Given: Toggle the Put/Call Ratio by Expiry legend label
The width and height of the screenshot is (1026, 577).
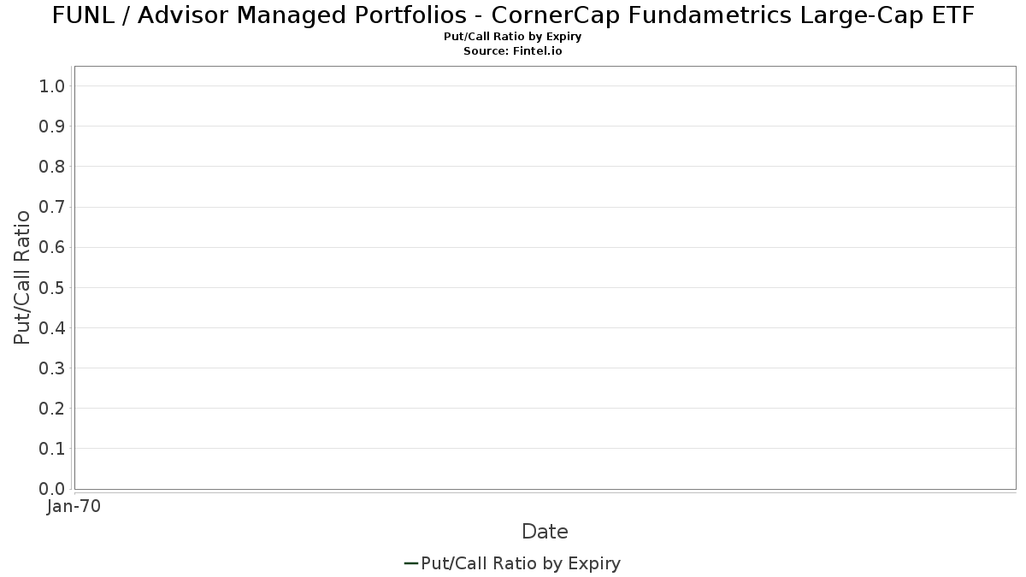Looking at the screenshot, I should coord(521,563).
